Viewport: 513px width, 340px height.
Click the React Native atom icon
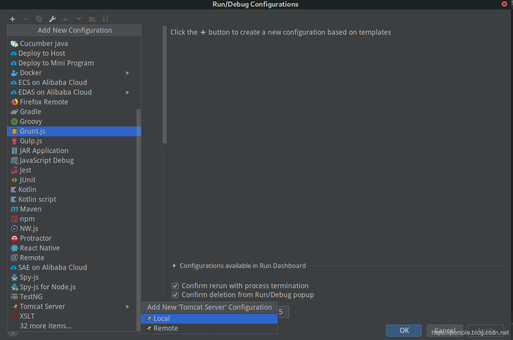(14, 248)
